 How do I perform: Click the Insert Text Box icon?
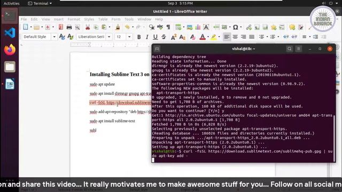pos(206,27)
